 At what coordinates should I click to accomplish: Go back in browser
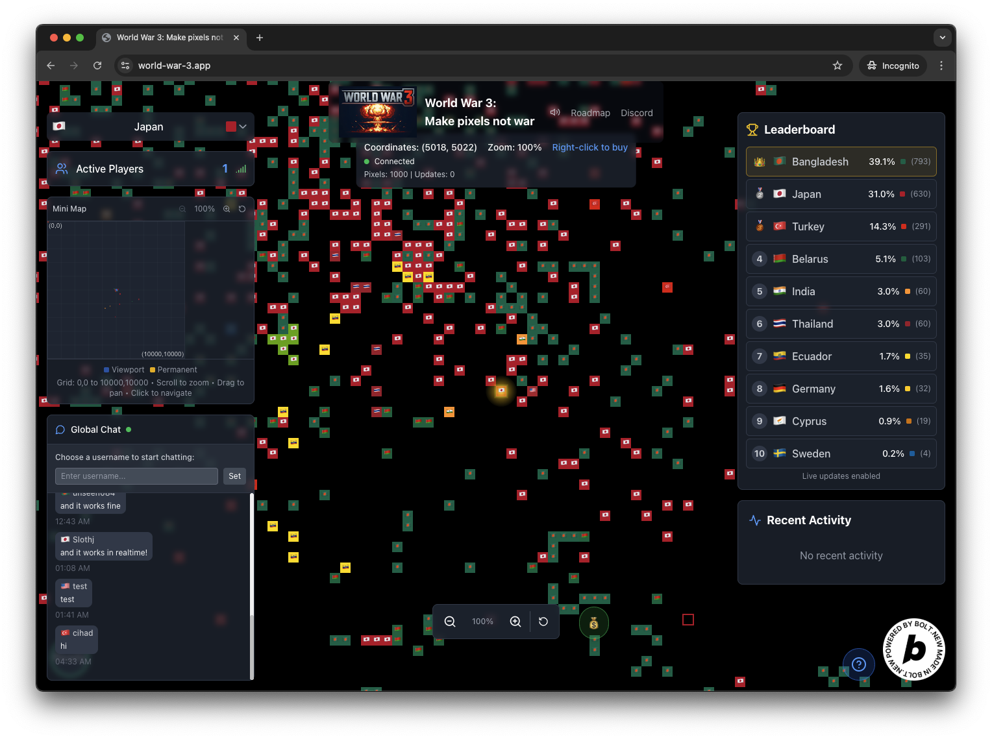(x=51, y=66)
